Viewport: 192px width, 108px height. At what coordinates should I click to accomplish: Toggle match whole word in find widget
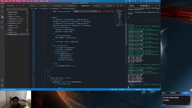click(94, 11)
